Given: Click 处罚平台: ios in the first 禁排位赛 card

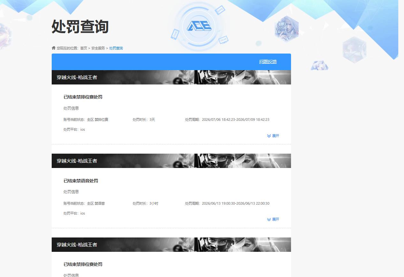Looking at the screenshot, I should click(x=74, y=129).
